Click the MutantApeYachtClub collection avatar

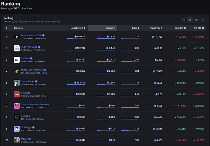coord(17,71)
